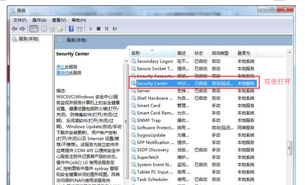Select the SSDP Discovery service
The height and width of the screenshot is (185, 305).
point(153,150)
